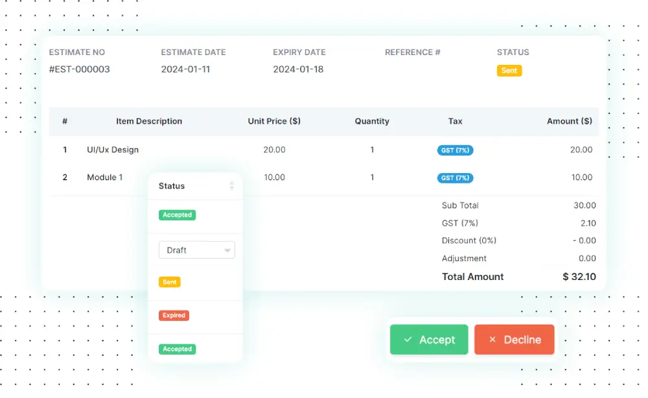Expand the caret arrow beside Draft
This screenshot has width=648, height=398.
coord(227,251)
